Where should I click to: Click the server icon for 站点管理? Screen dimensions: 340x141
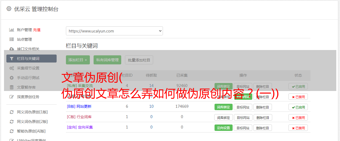tap(12, 39)
